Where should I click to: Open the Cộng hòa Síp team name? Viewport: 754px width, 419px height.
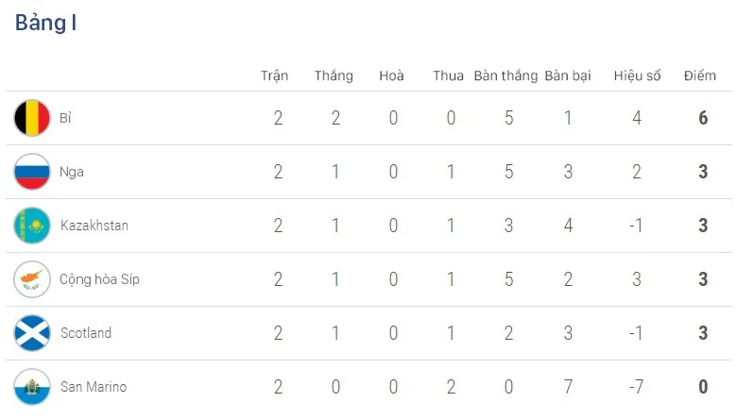pos(99,279)
